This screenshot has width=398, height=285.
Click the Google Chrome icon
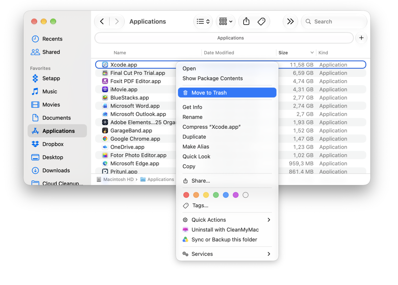(105, 139)
